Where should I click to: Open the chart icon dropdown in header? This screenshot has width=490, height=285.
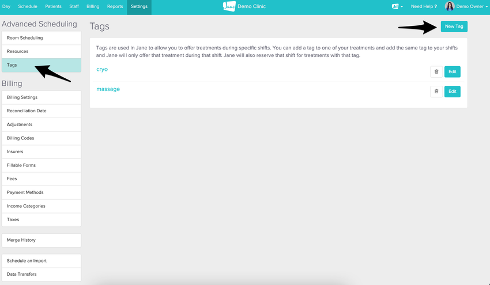pos(397,6)
